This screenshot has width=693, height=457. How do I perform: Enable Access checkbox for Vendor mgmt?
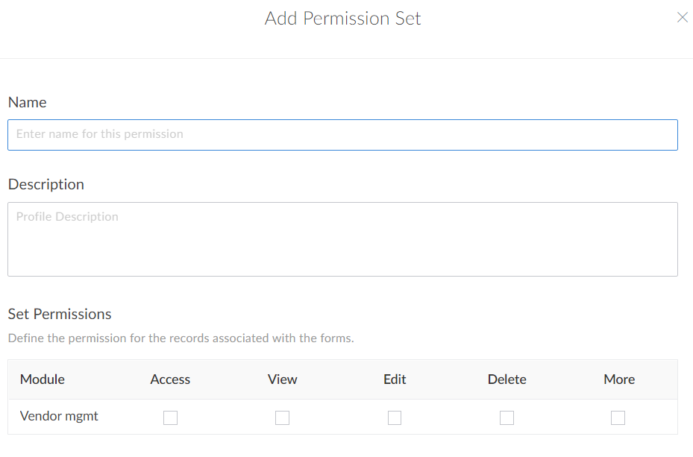171,417
